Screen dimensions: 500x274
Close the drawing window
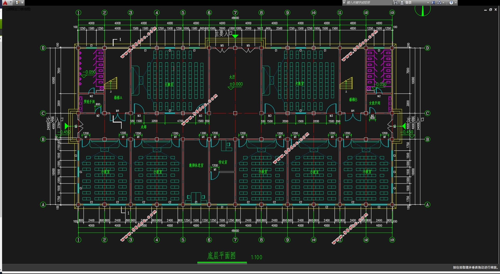(x=496, y=10)
